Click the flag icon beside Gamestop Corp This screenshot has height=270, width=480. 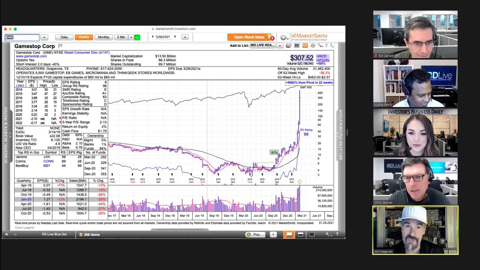[60, 46]
